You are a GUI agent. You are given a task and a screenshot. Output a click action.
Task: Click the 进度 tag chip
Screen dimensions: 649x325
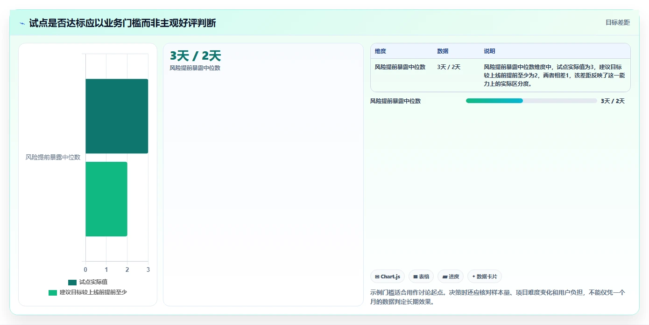click(x=451, y=277)
